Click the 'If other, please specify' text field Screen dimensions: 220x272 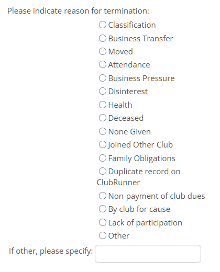click(148, 254)
